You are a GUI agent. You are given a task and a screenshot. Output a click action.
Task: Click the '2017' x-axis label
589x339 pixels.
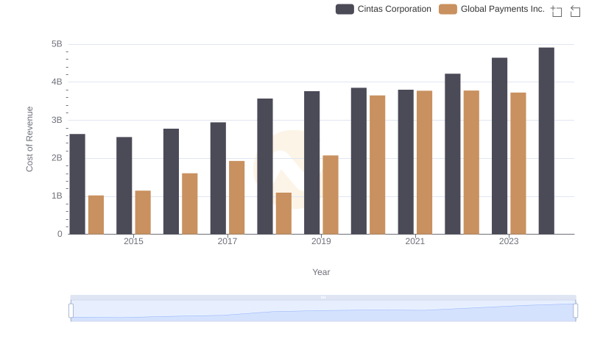pyautogui.click(x=228, y=241)
